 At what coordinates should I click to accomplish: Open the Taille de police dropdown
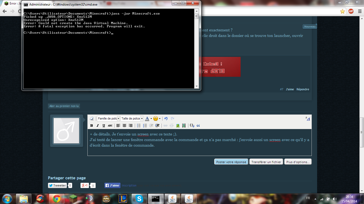(x=132, y=119)
